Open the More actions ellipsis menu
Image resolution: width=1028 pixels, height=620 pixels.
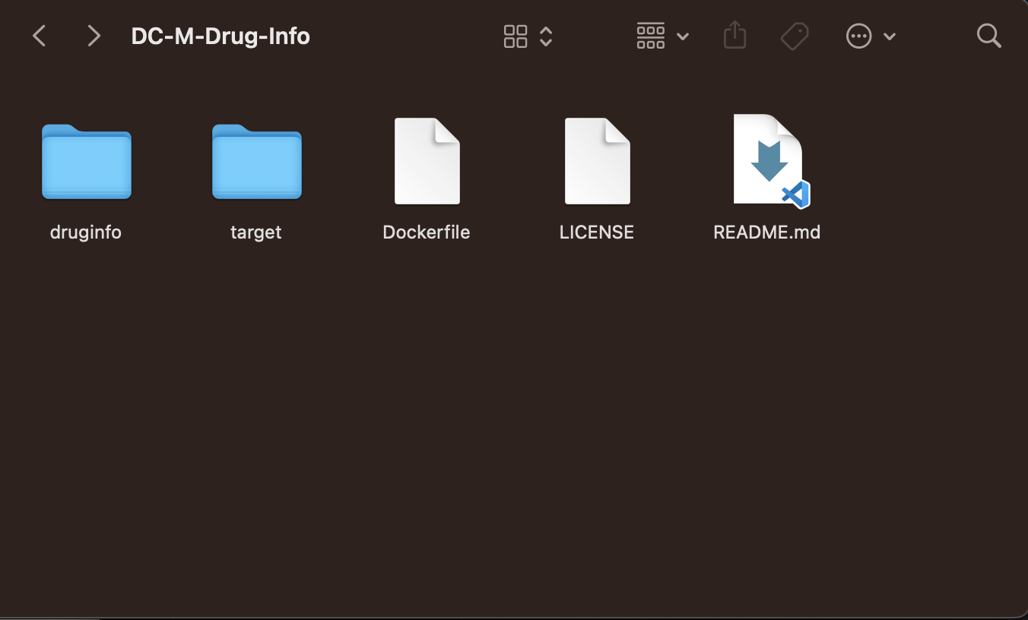pyautogui.click(x=871, y=36)
